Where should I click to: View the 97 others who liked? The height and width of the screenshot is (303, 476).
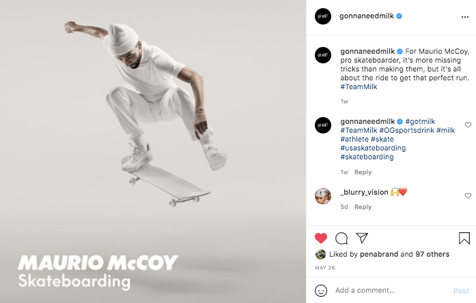click(x=432, y=254)
